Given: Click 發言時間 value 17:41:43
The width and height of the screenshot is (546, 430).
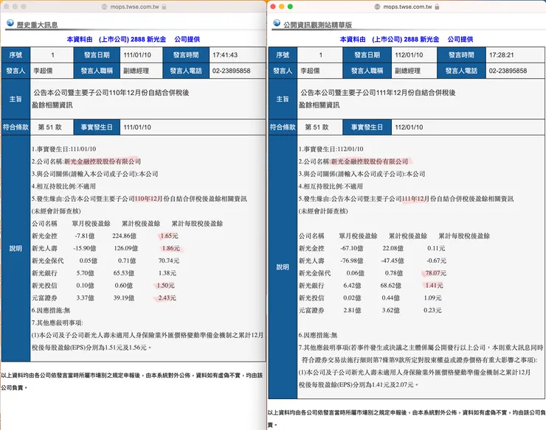Looking at the screenshot, I should (225, 55).
